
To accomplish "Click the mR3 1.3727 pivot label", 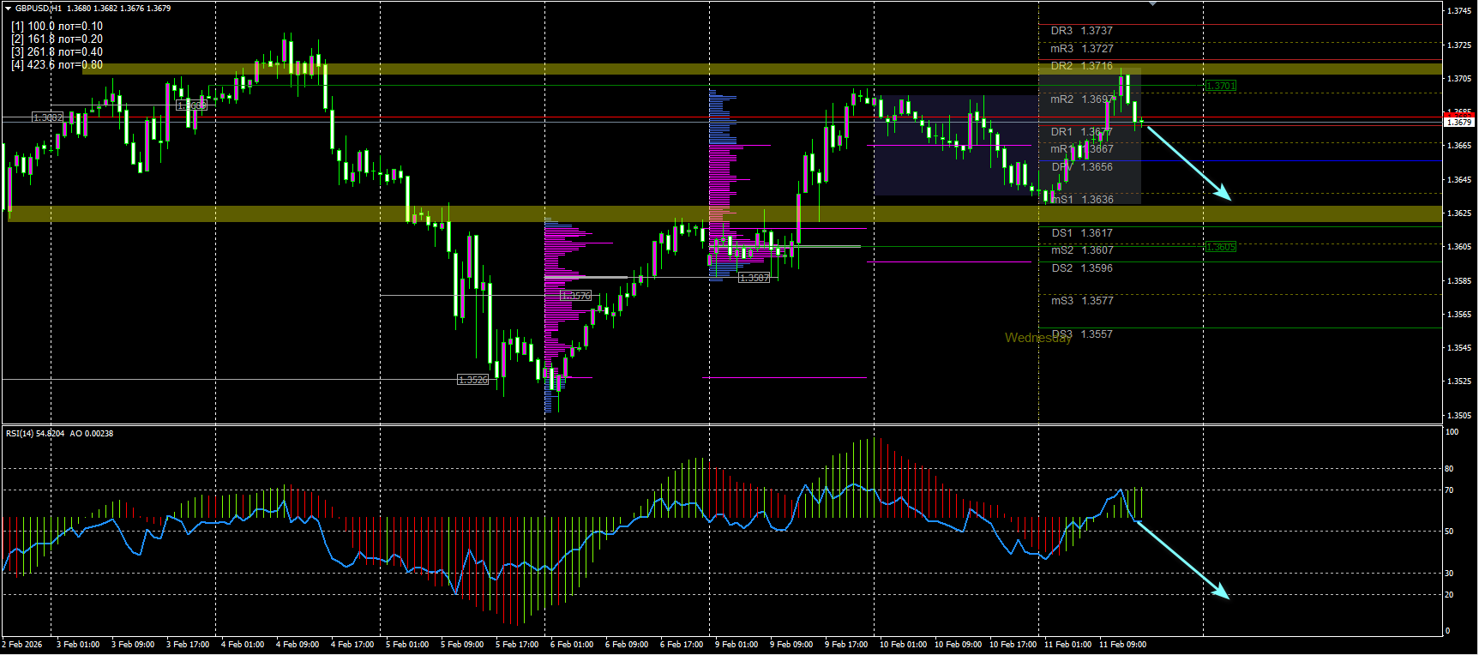I will (x=1082, y=49).
